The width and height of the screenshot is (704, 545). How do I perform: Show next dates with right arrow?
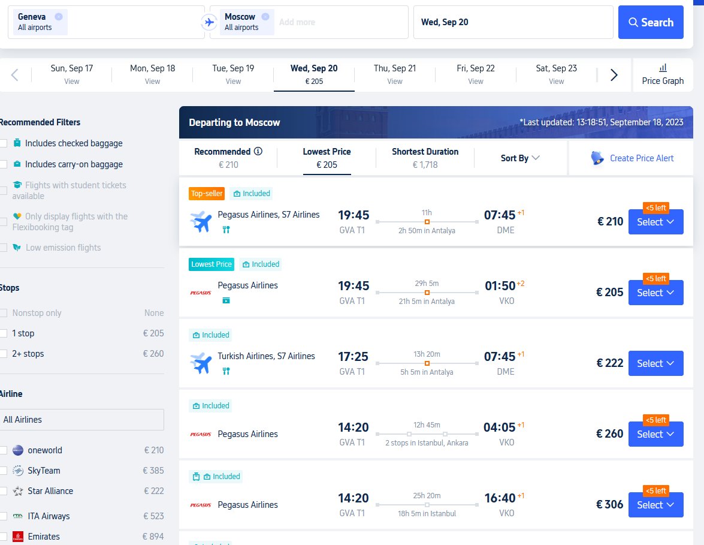[614, 74]
